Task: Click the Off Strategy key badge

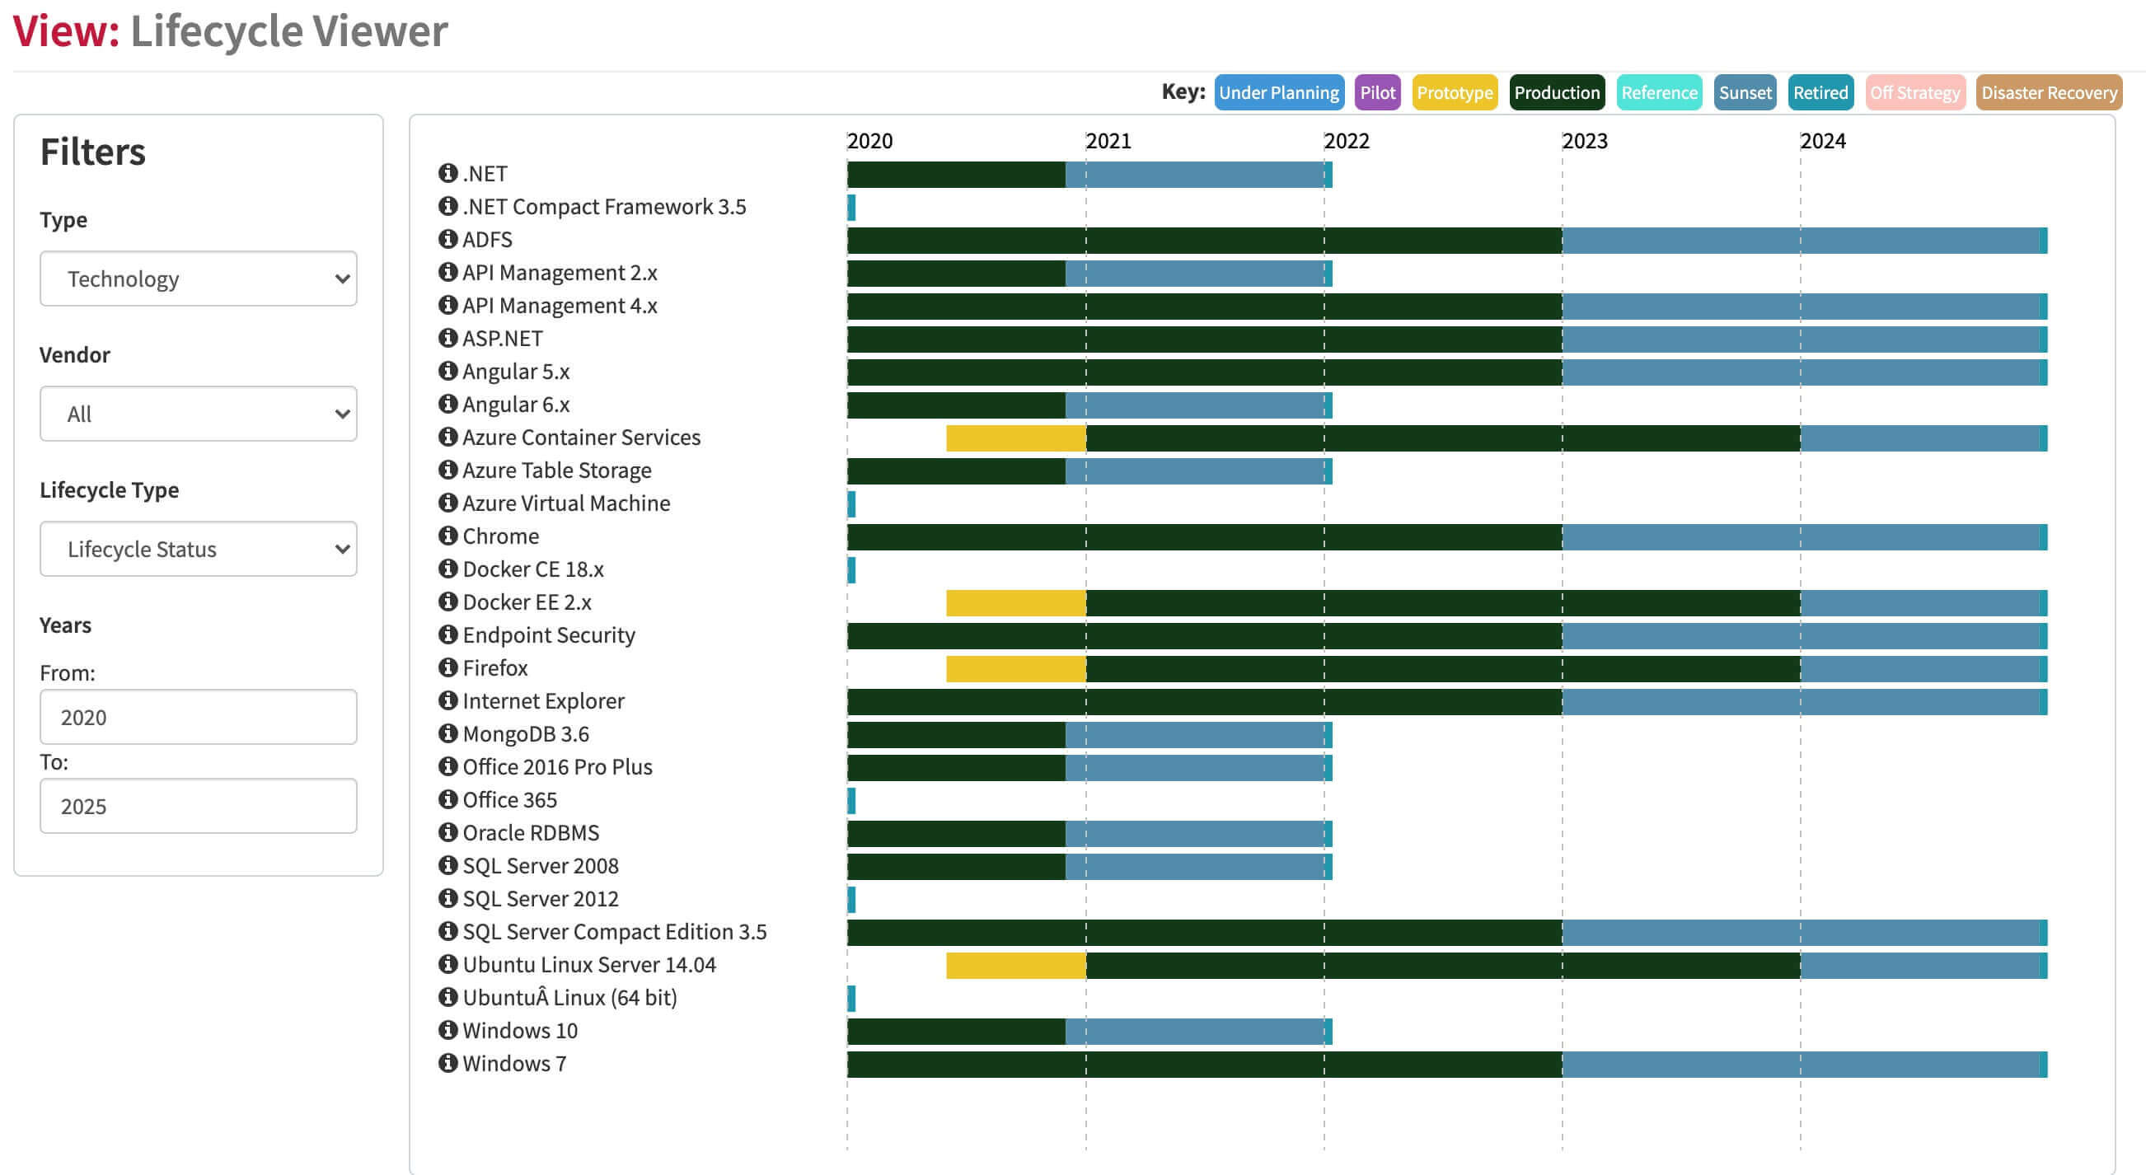Action: click(x=1915, y=92)
